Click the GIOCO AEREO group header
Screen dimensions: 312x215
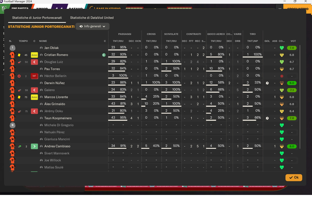(216, 34)
